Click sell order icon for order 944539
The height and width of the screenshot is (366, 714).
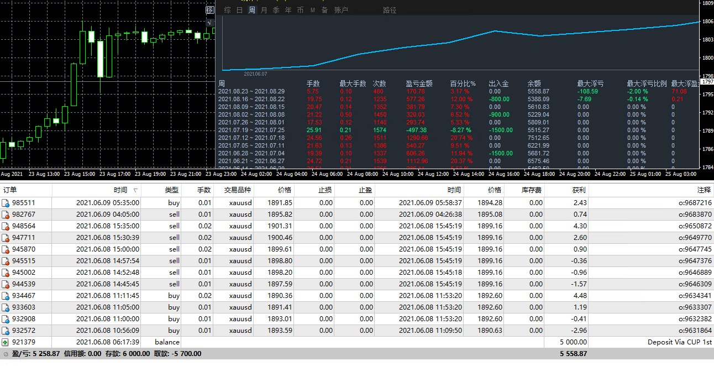coord(6,284)
